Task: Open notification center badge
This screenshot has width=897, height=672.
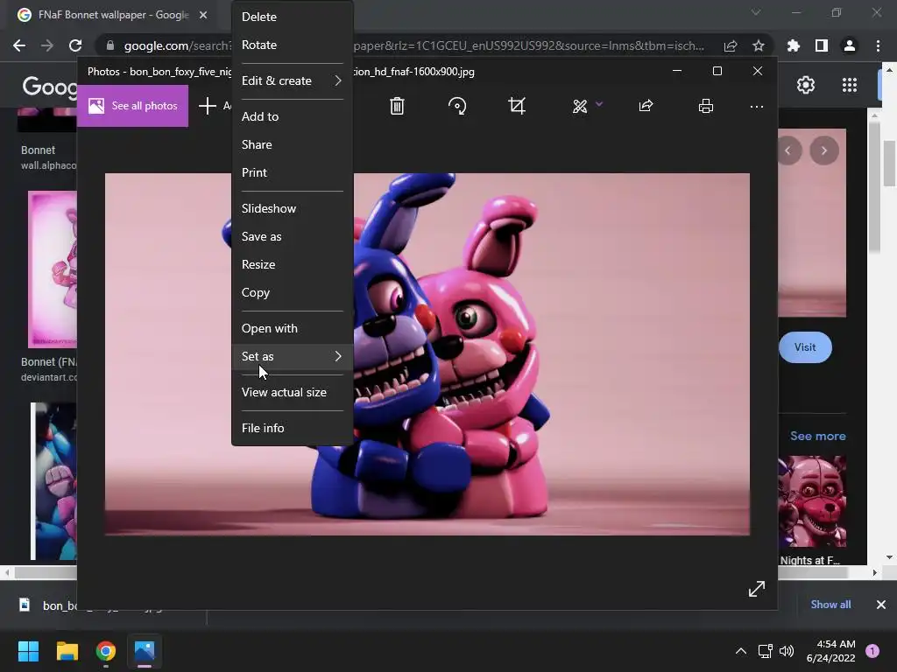Action: coord(872,651)
